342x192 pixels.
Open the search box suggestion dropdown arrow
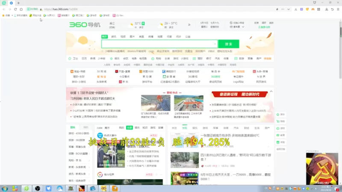click(x=215, y=44)
